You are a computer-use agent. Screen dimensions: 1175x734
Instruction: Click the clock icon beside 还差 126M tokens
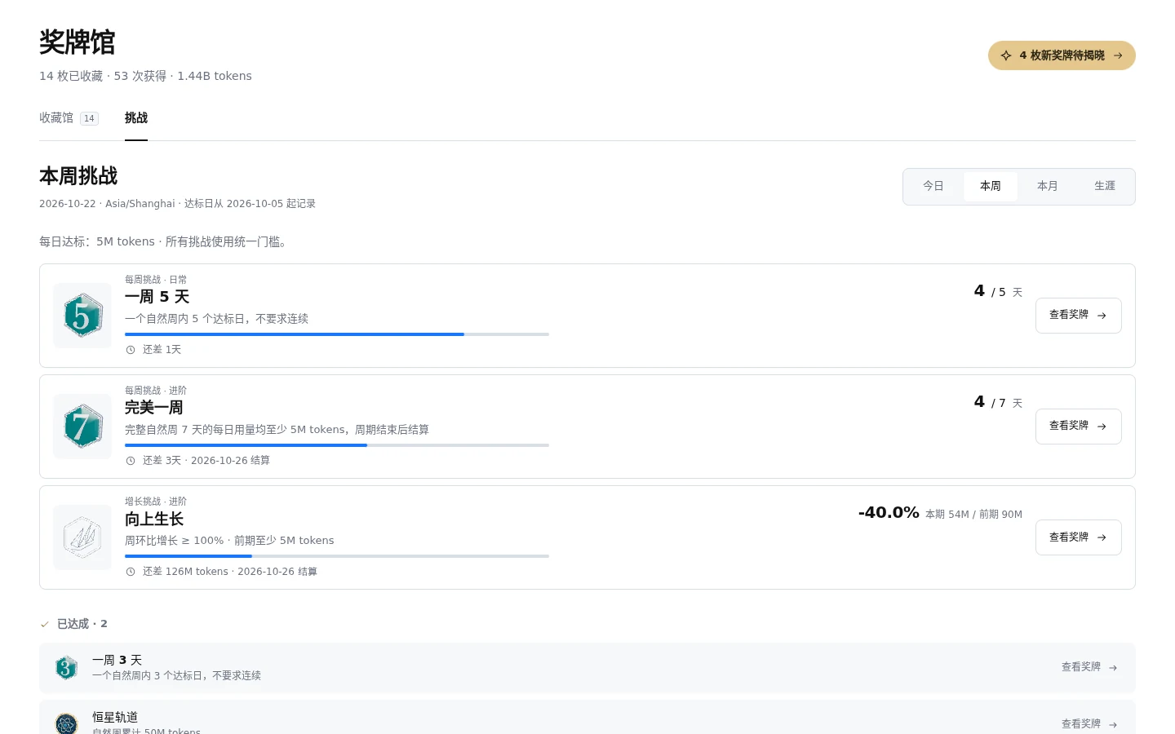coord(131,572)
